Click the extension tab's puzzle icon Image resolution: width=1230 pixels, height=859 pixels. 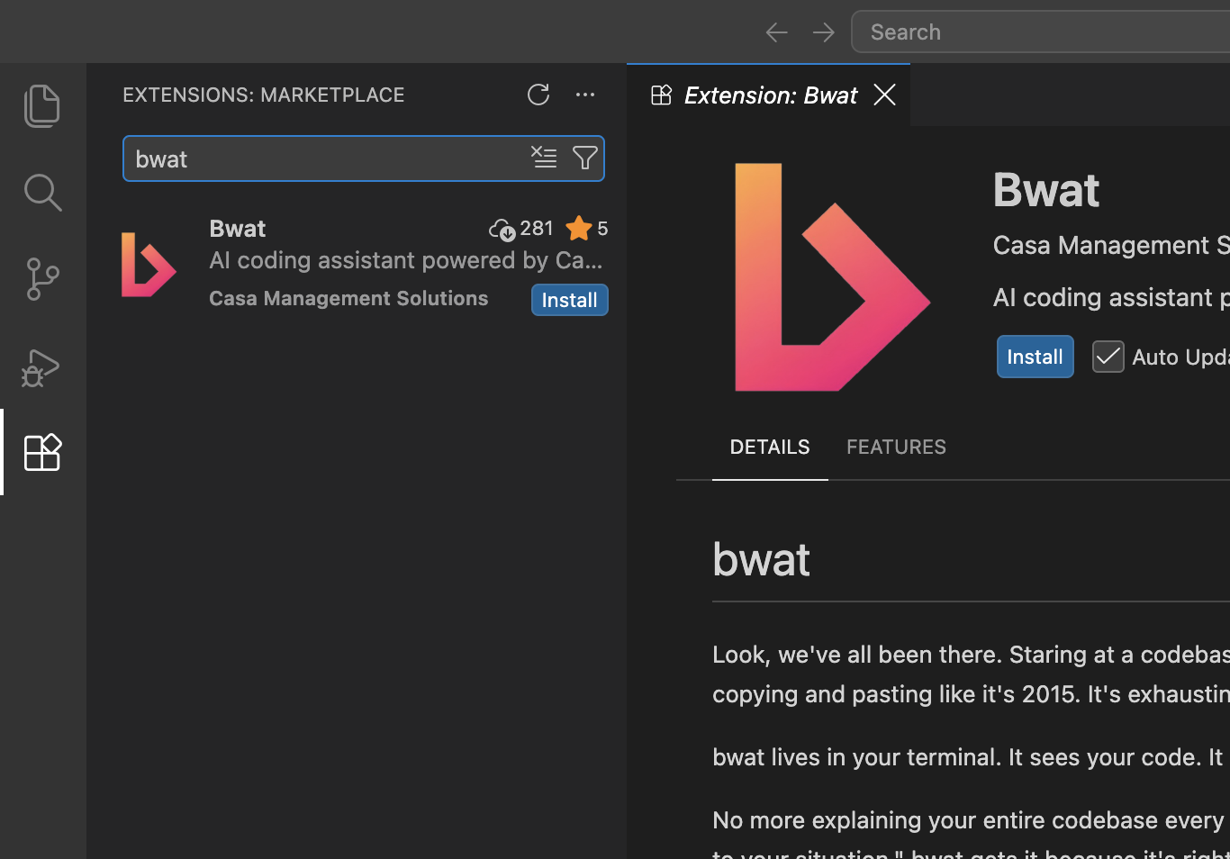point(661,95)
